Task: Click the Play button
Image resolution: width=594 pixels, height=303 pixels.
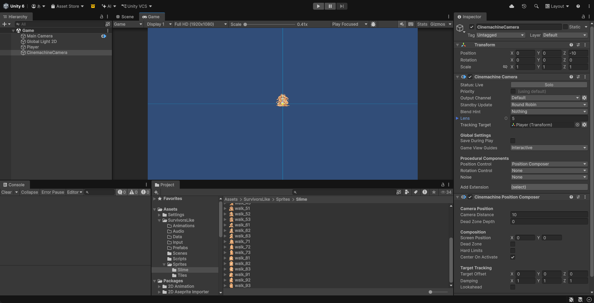Action: tap(319, 6)
